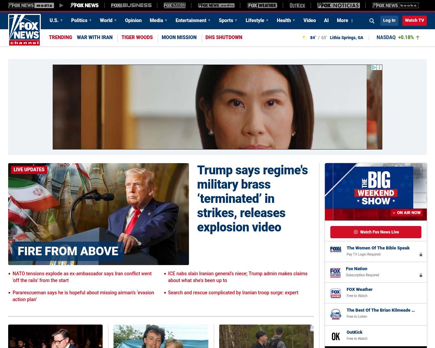This screenshot has height=348, width=435.
Task: Open NATO tensions explode story link
Action: pyautogui.click(x=82, y=277)
